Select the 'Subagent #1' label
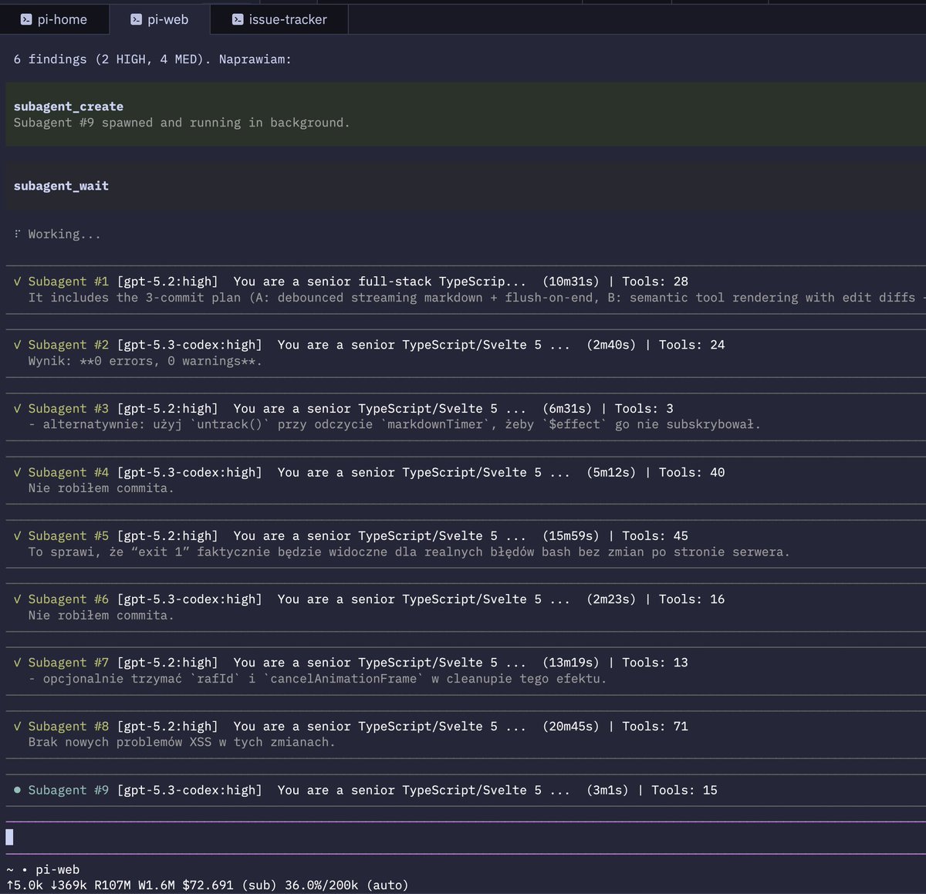 [69, 282]
